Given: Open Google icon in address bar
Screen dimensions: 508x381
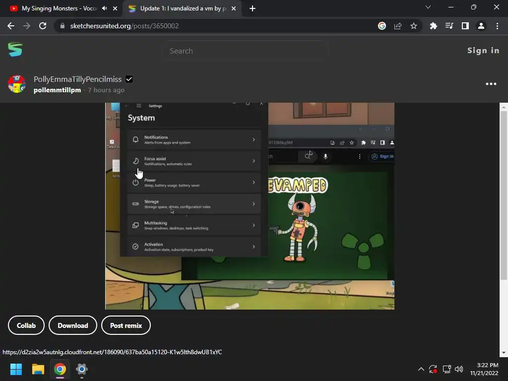Looking at the screenshot, I should pyautogui.click(x=382, y=26).
